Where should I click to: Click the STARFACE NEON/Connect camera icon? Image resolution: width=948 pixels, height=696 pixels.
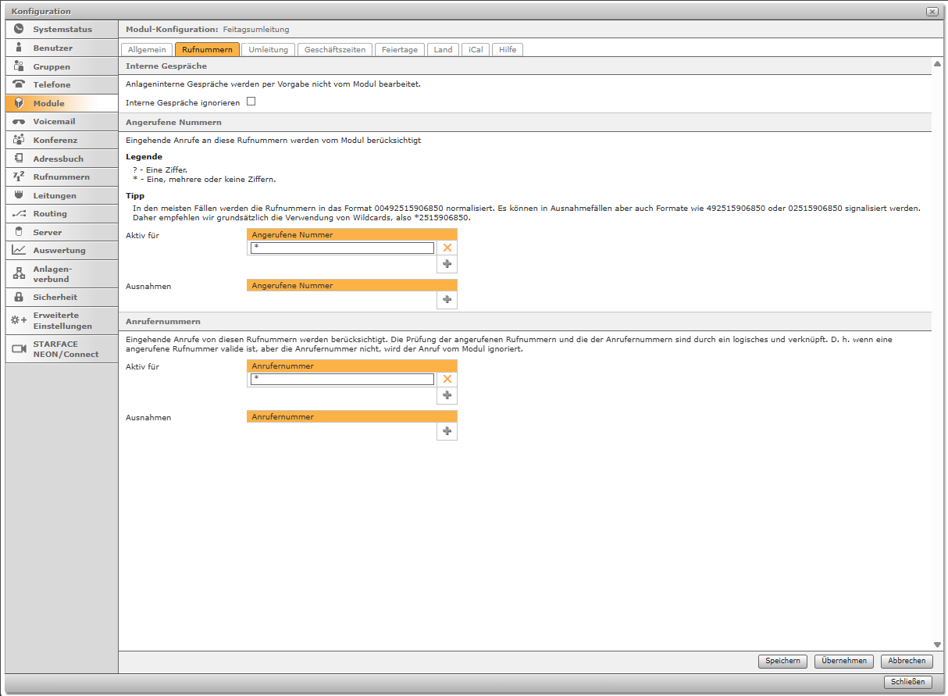19,349
